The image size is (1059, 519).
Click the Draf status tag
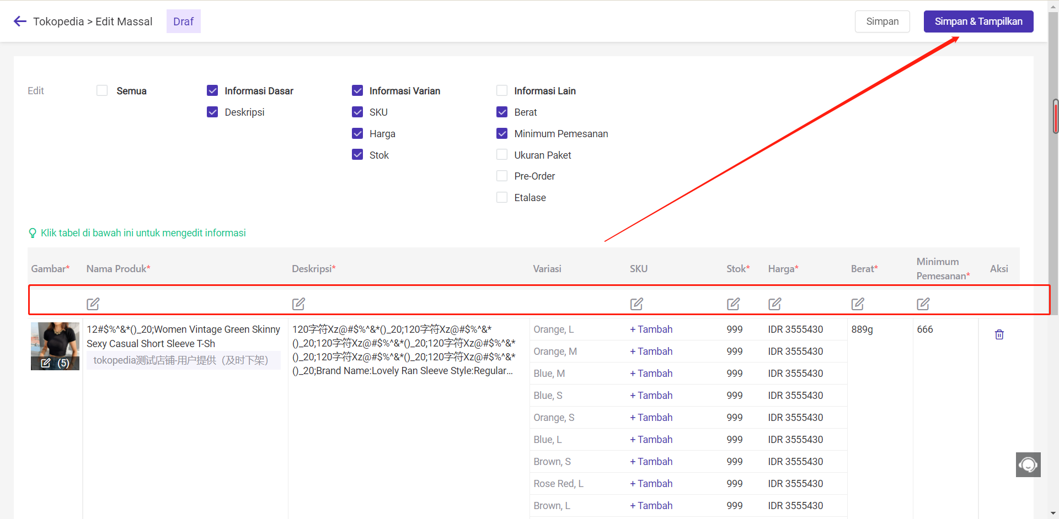(184, 21)
